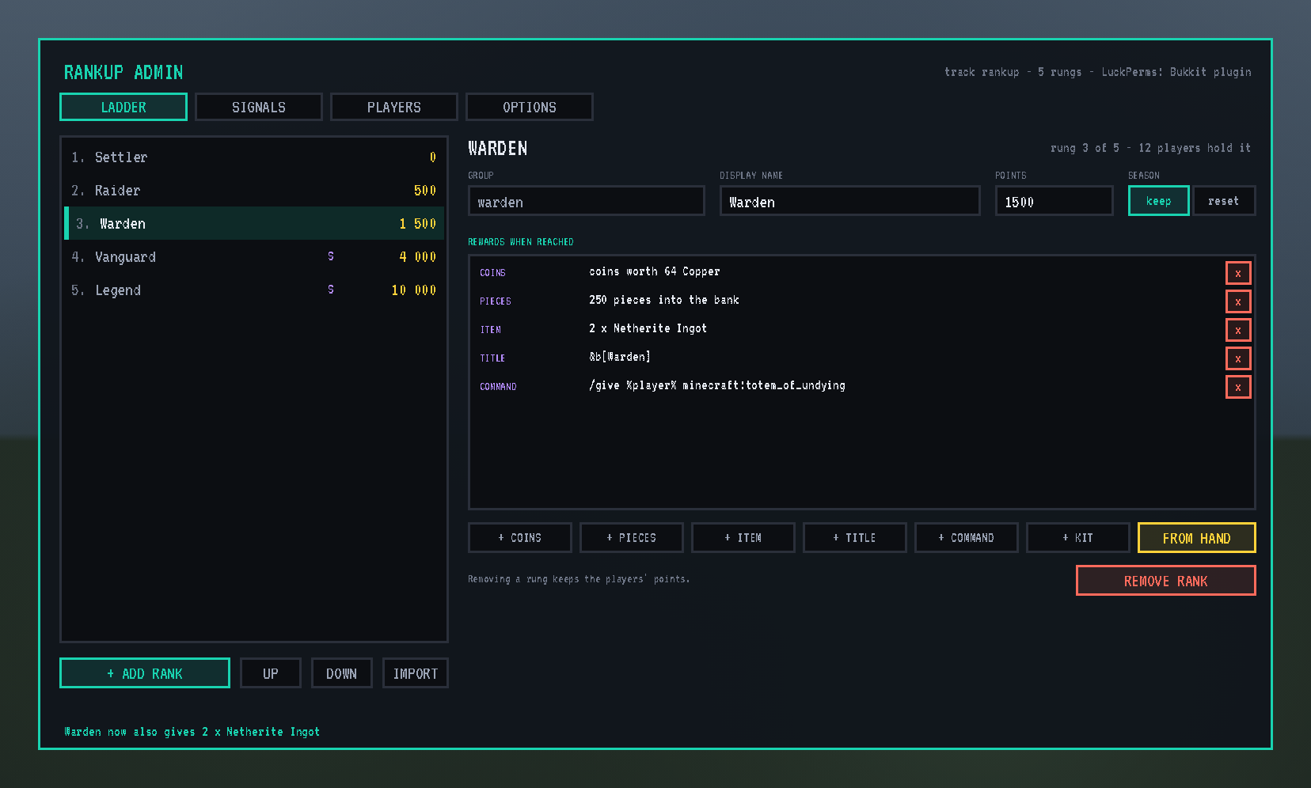Click the 'coins worth 64 Copper' reward text

(x=655, y=271)
